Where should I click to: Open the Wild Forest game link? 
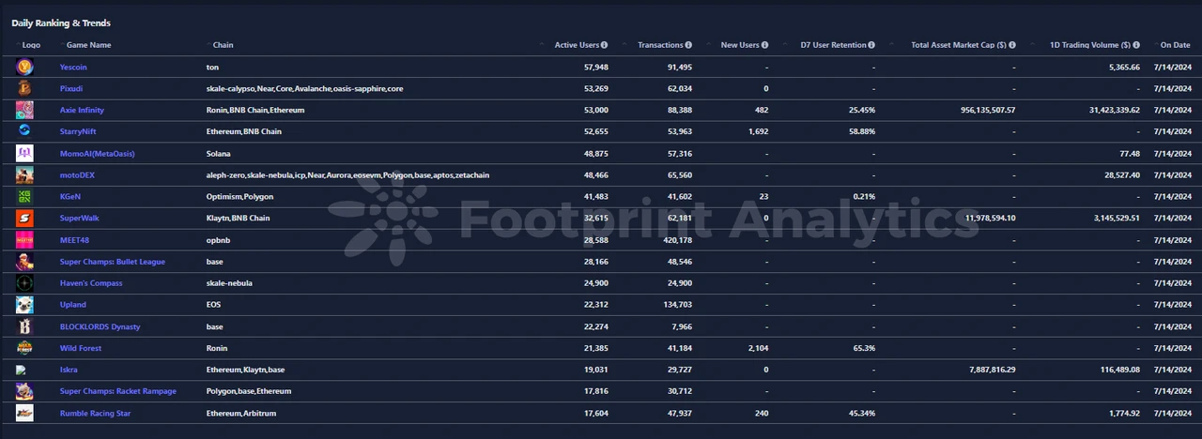point(81,348)
